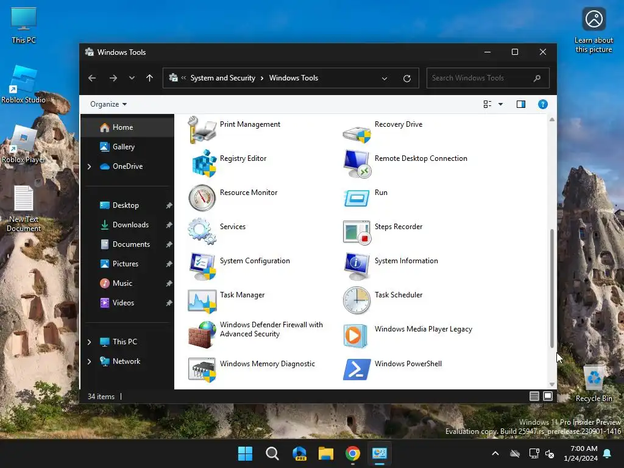Image resolution: width=624 pixels, height=468 pixels.
Task: Toggle the preview pane button
Action: [x=521, y=104]
